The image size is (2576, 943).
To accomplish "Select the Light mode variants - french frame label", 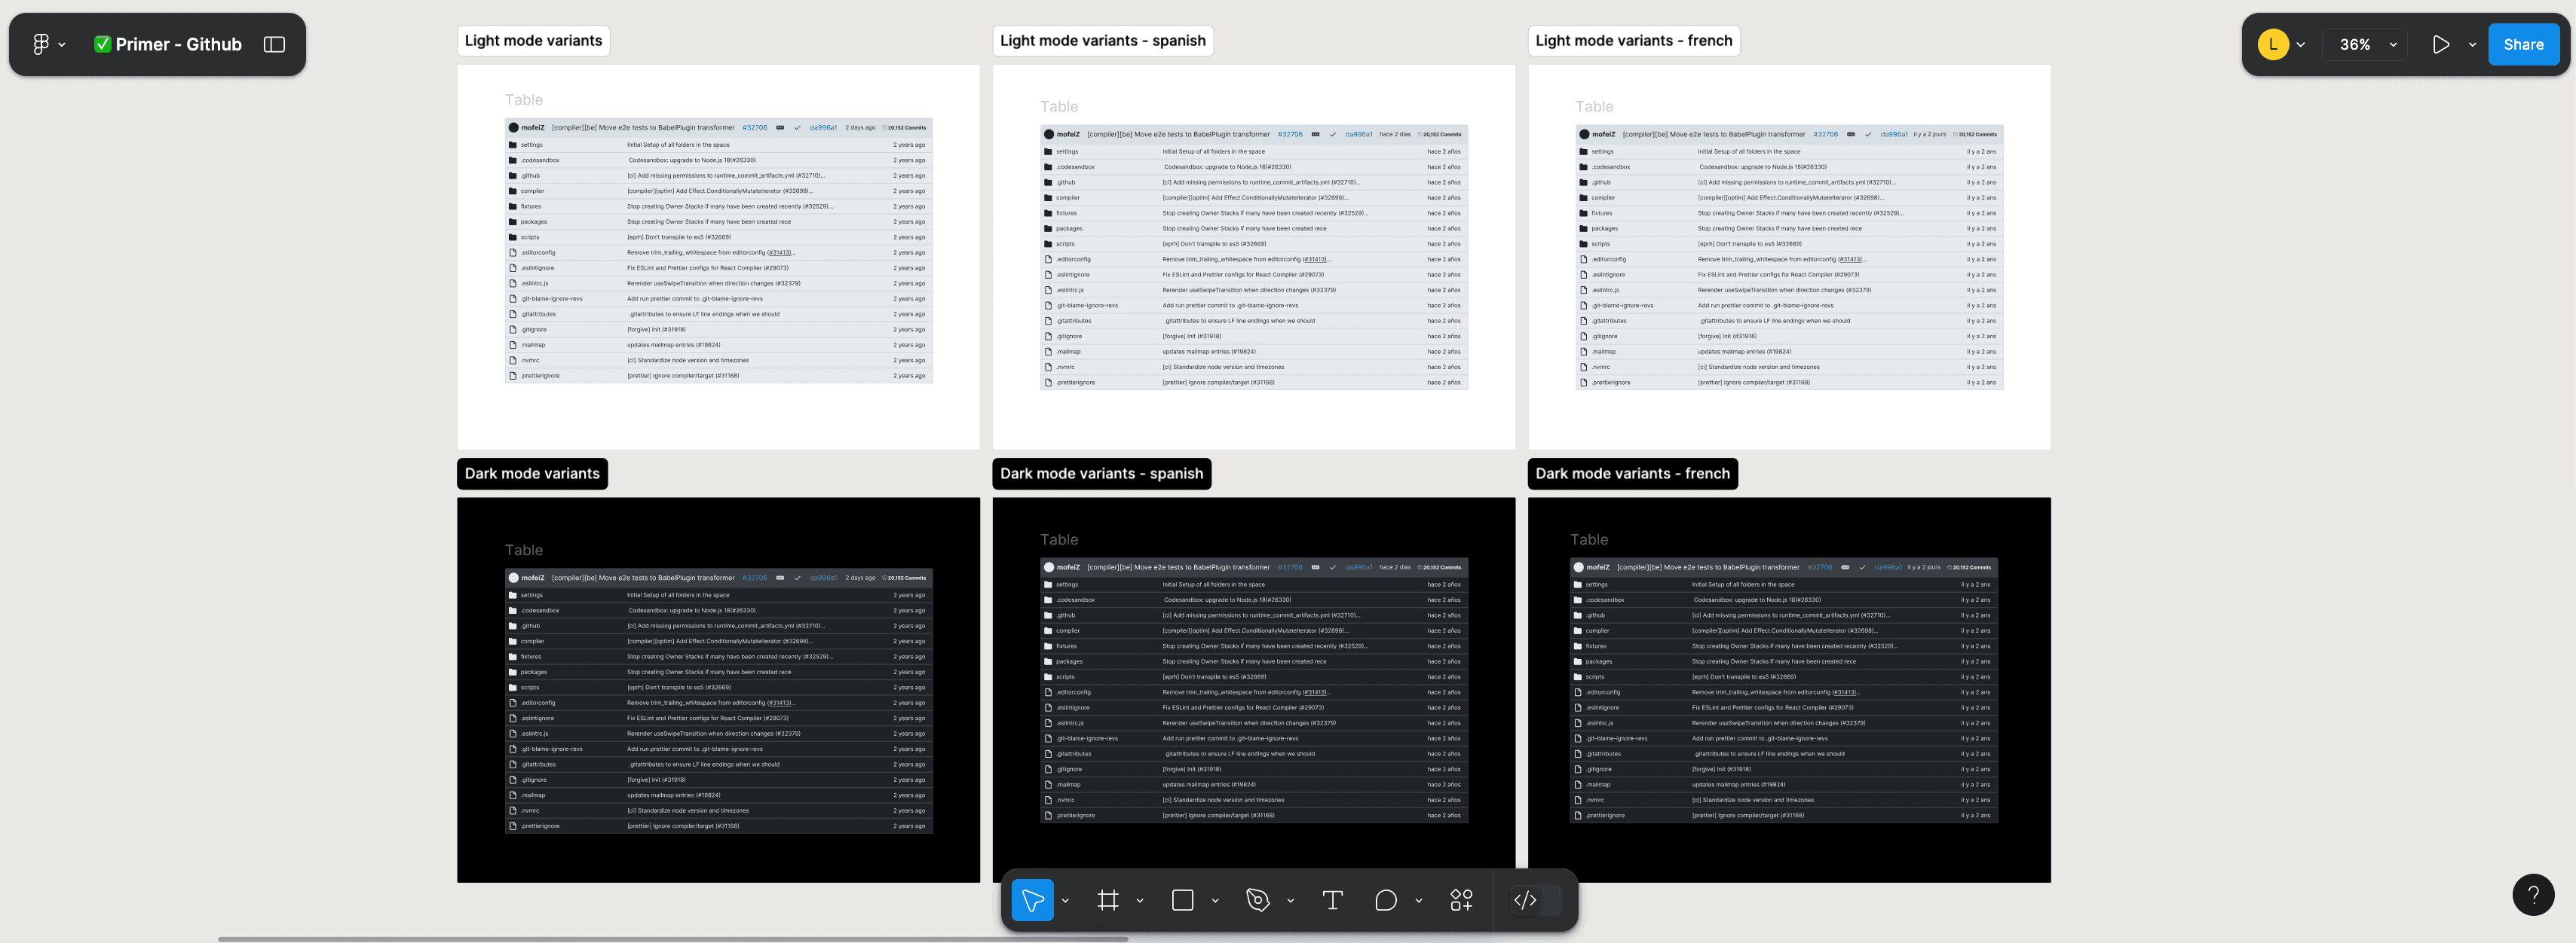I will 1633,41.
